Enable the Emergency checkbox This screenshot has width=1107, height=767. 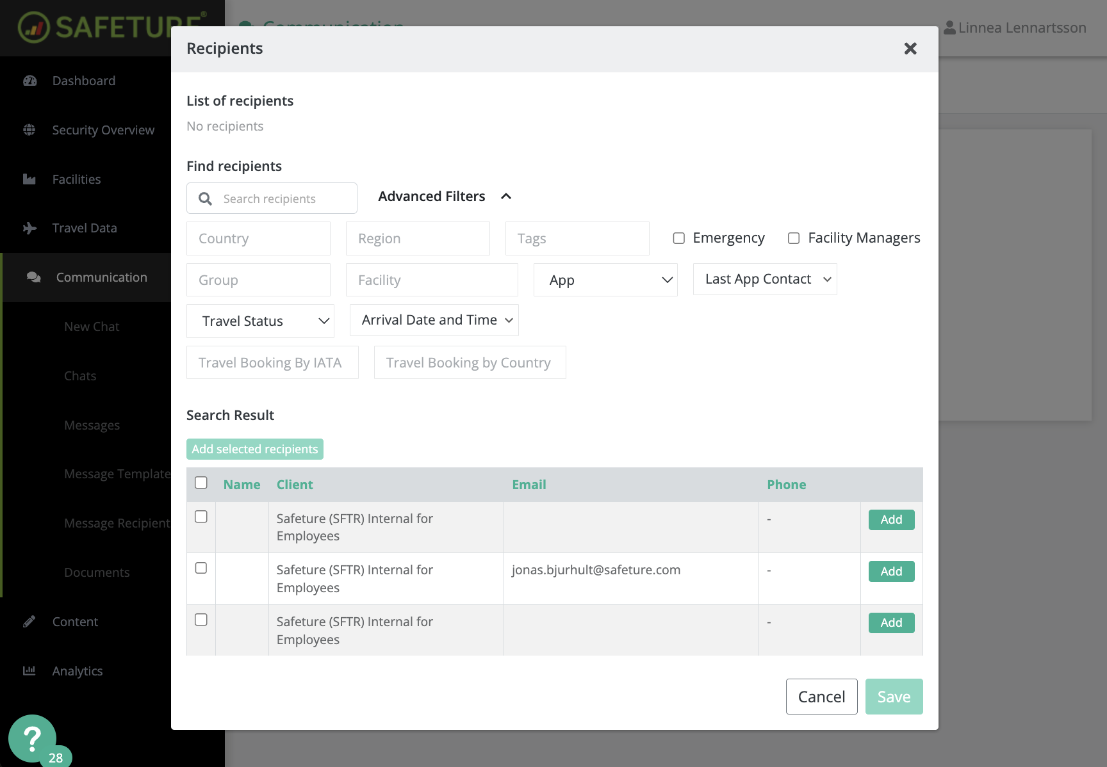pos(678,238)
